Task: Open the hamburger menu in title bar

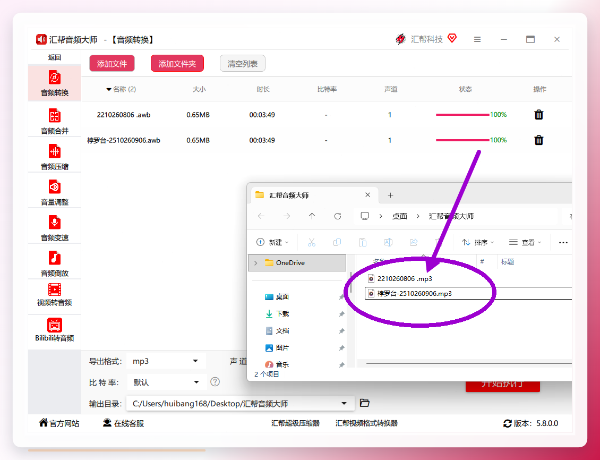Action: 477,39
